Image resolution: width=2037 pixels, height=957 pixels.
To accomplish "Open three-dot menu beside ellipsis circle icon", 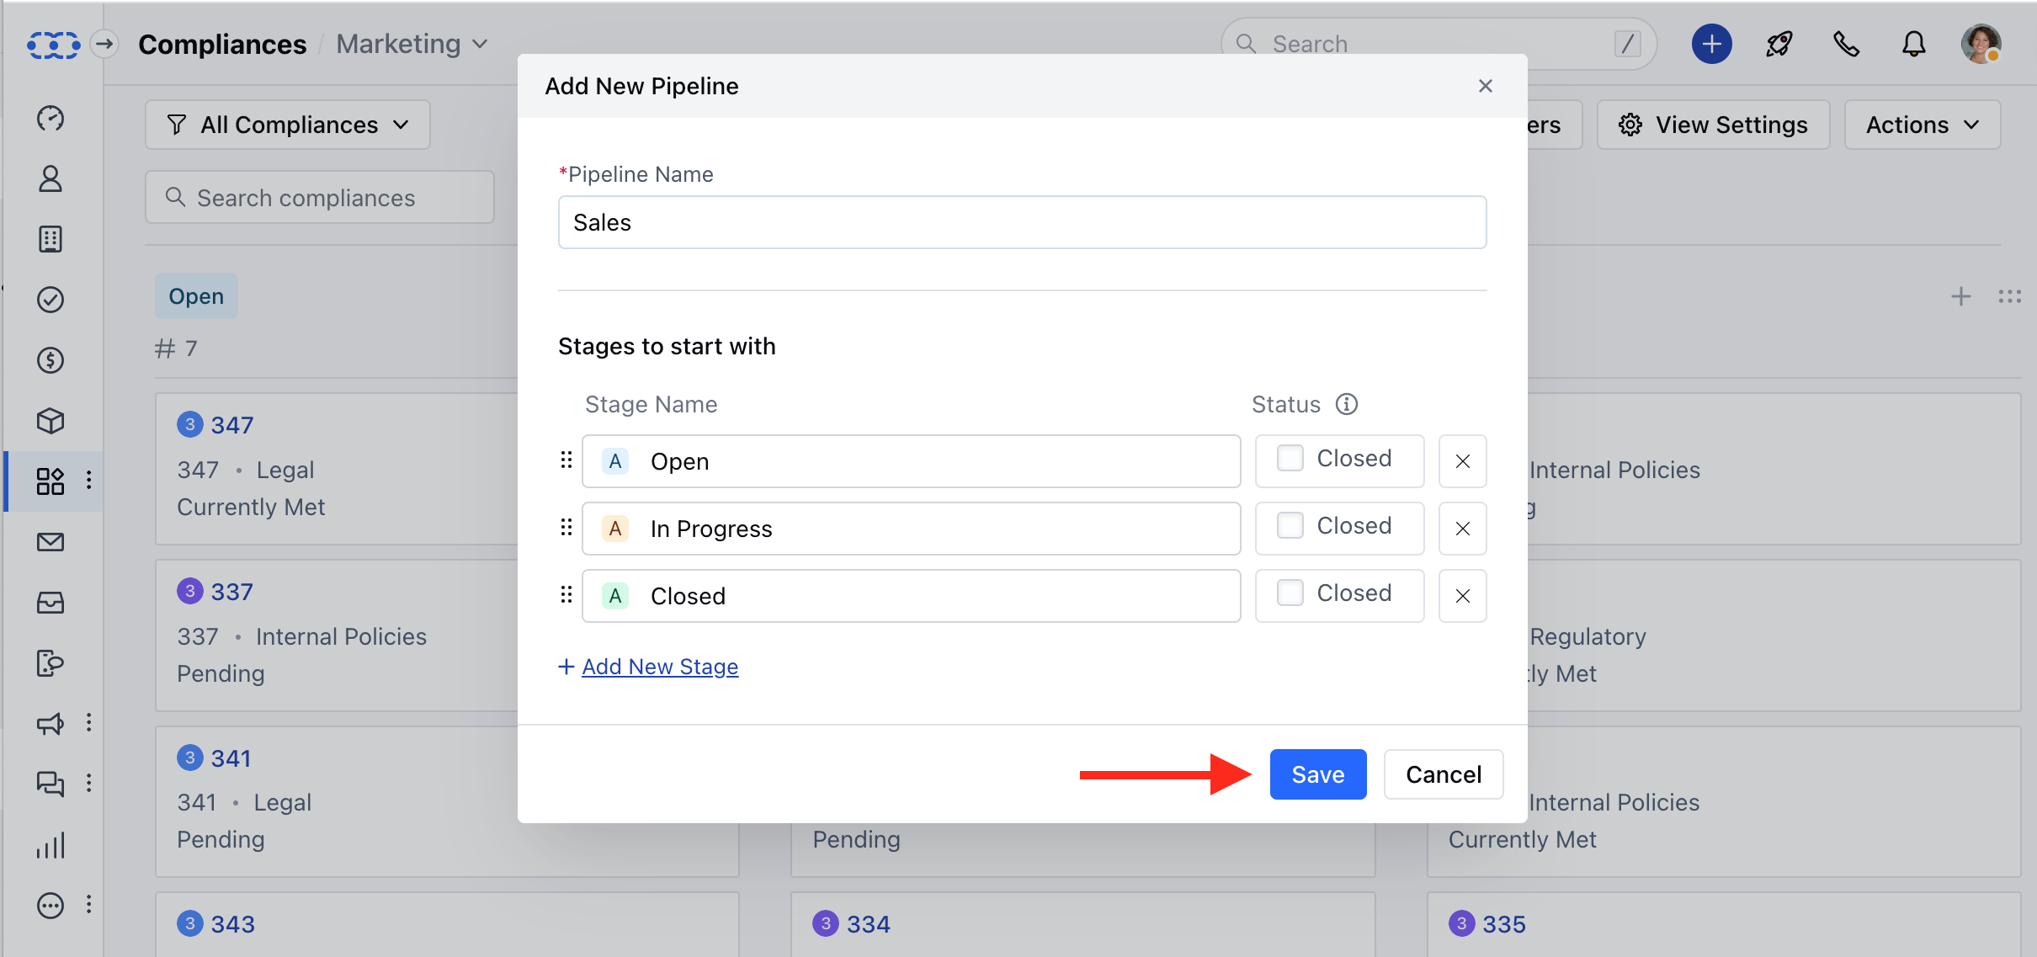I will tap(89, 905).
